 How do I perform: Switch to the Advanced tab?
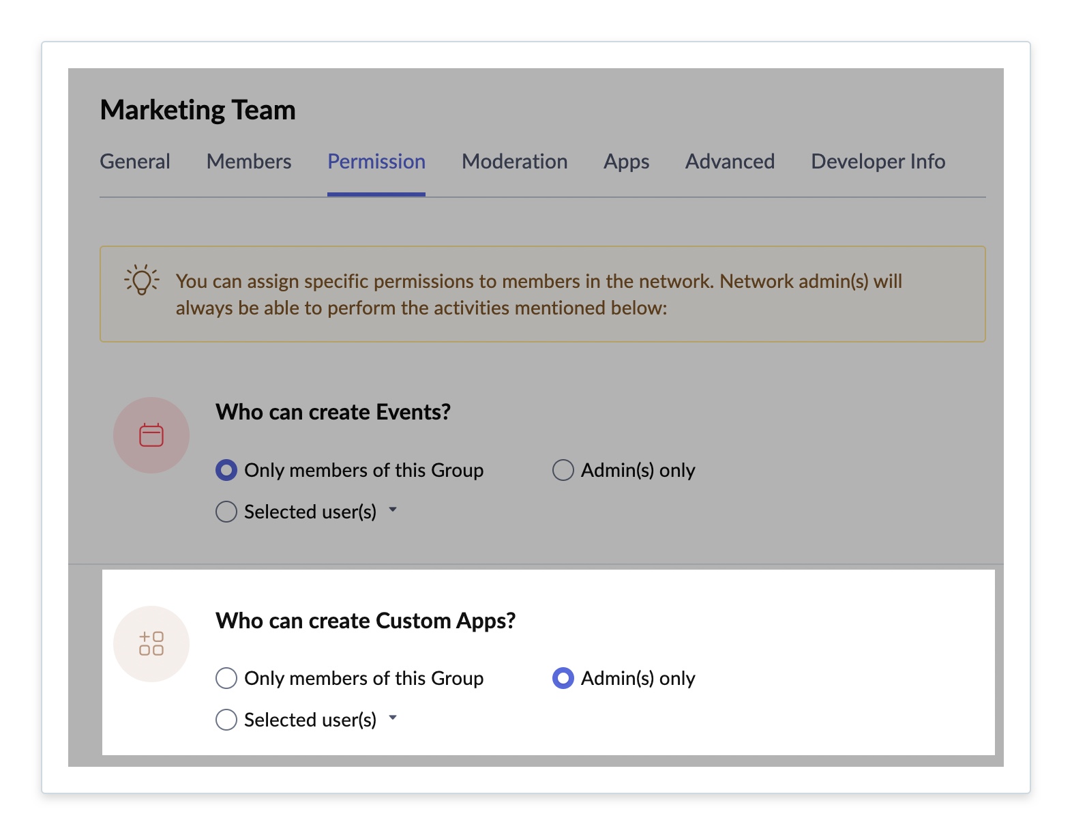click(x=730, y=162)
